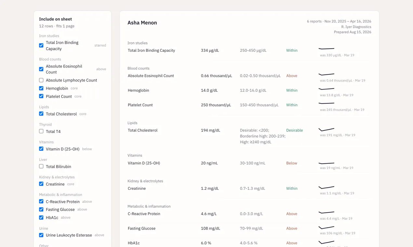The height and width of the screenshot is (247, 413).
Task: Click the Hemoglobin trend sparkline on the sheet
Action: pos(326,89)
